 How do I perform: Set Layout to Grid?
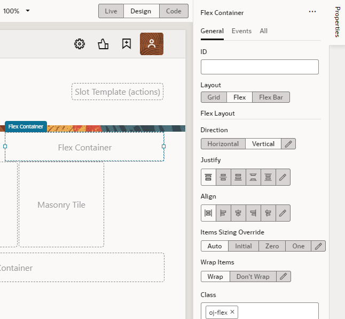click(x=214, y=97)
